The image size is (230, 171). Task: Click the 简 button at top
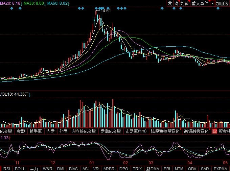point(176,3)
